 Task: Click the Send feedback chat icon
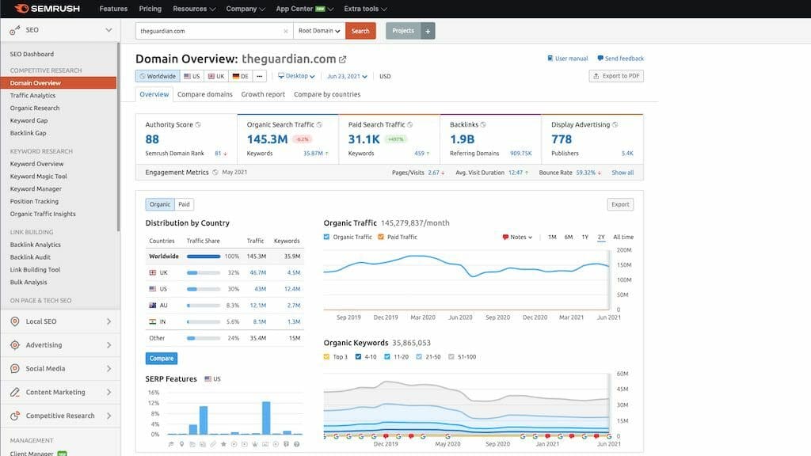(600, 59)
